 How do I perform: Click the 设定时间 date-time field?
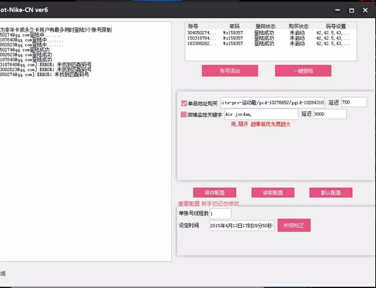tap(241, 225)
